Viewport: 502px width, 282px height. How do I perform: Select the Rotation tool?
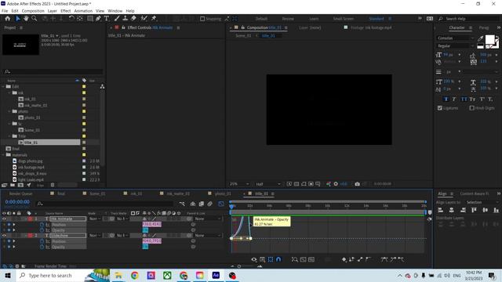[x=71, y=19]
